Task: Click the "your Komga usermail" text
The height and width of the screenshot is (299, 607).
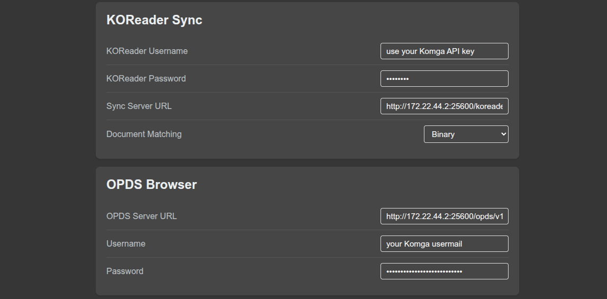Action: [424, 244]
